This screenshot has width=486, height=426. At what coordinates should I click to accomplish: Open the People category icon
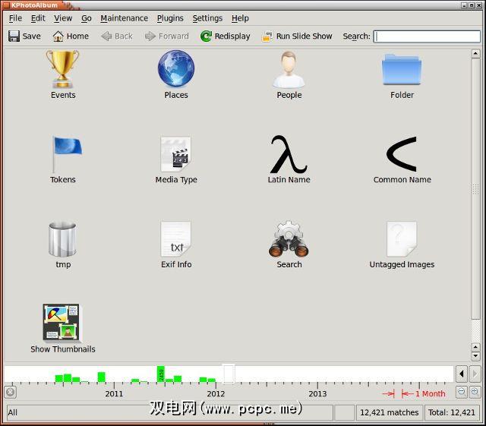289,69
